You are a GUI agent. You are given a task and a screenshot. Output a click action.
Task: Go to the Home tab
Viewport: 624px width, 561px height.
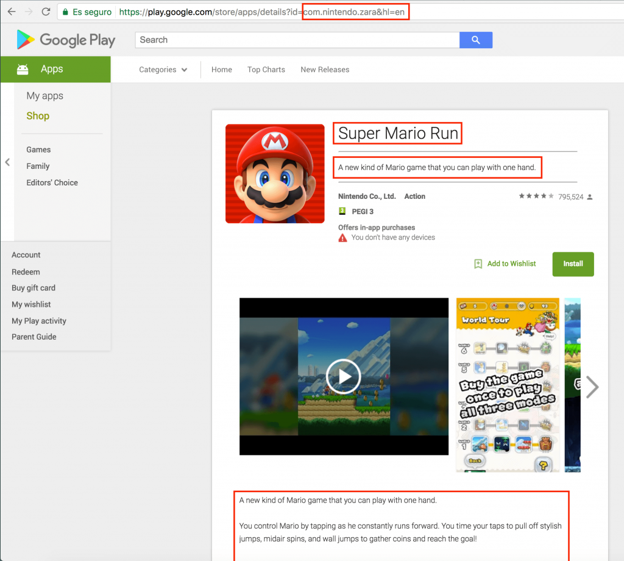coord(222,70)
